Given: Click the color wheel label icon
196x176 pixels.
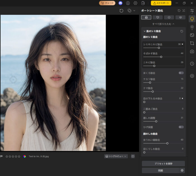Looking at the screenshot, I should [25, 156].
